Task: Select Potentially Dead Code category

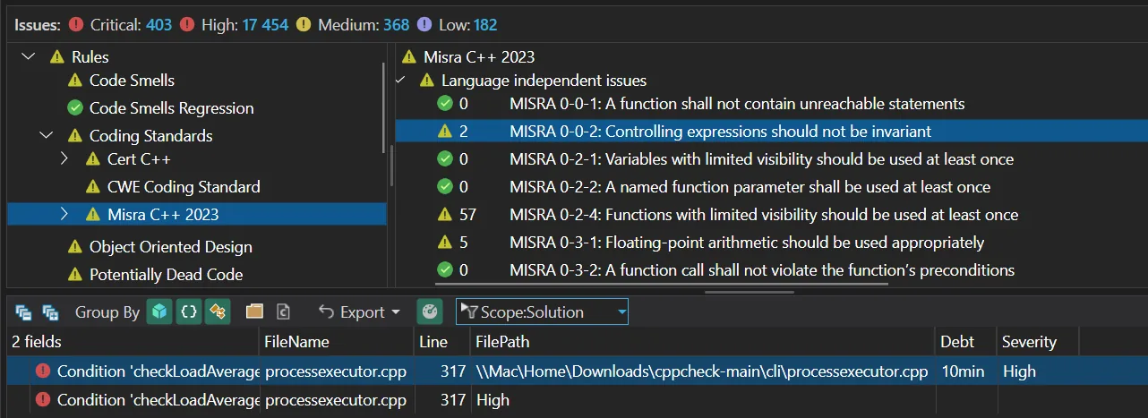Action: click(166, 275)
